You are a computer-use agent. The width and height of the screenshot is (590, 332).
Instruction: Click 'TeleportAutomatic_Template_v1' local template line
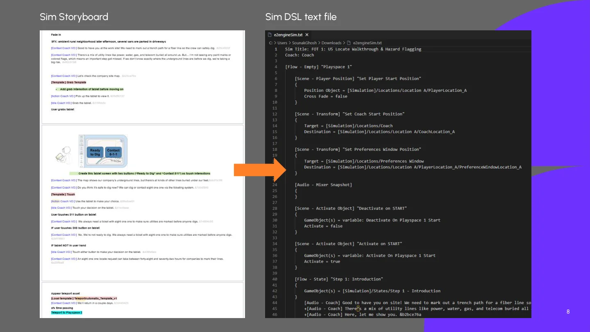point(84,298)
